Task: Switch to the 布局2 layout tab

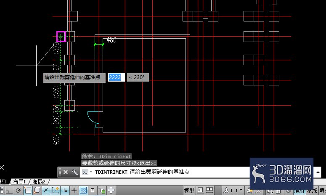Action: [39, 182]
